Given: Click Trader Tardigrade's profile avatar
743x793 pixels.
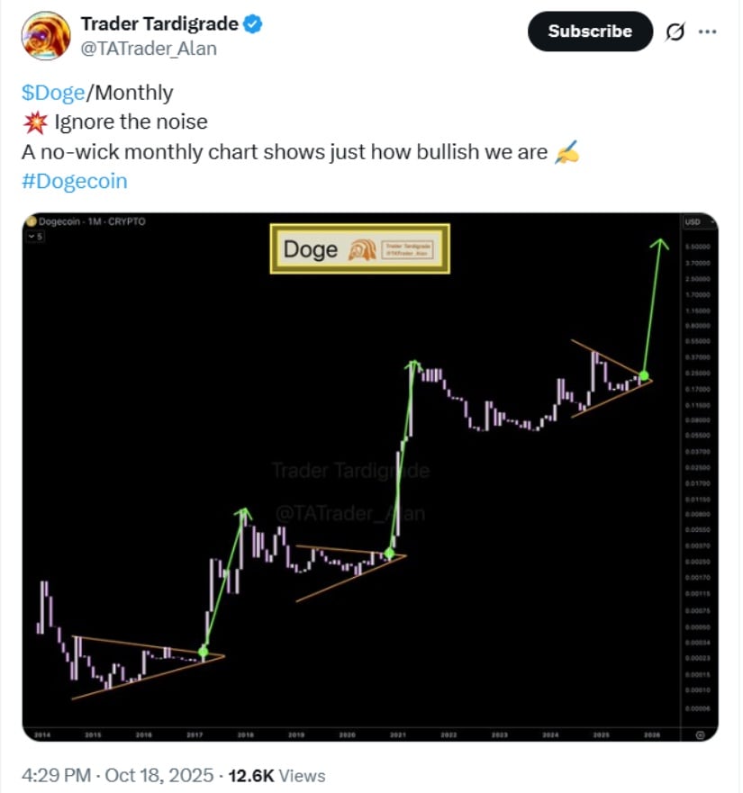Looking at the screenshot, I should click(45, 36).
